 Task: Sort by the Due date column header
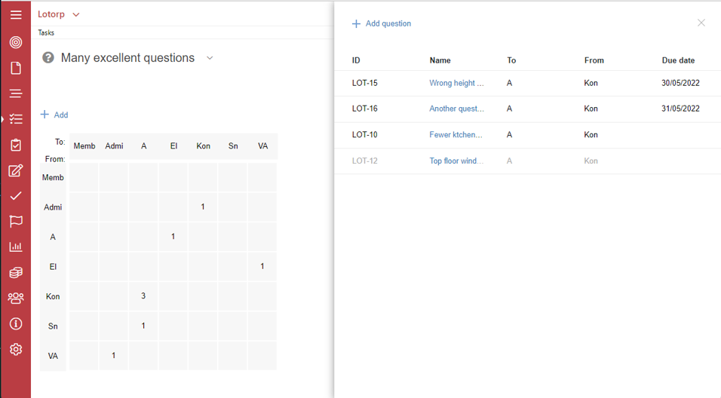pyautogui.click(x=678, y=60)
